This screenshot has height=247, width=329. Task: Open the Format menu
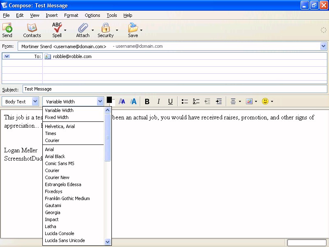71,15
